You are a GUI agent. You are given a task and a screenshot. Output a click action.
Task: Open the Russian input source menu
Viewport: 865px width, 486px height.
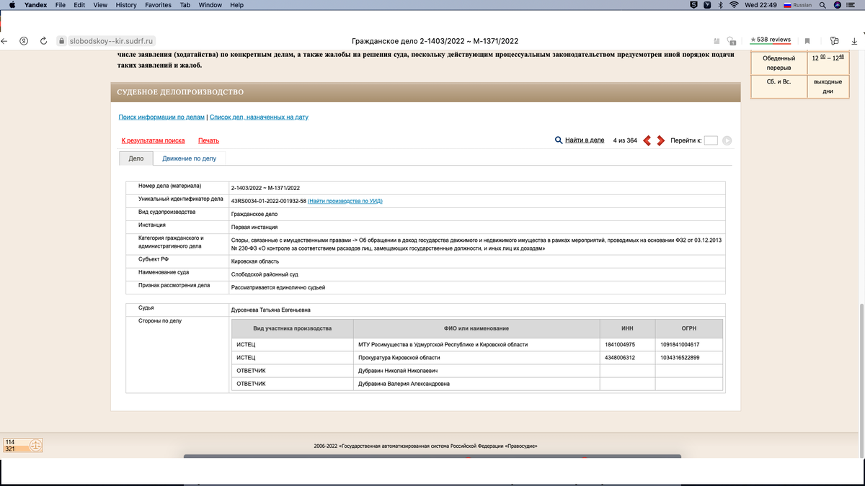pyautogui.click(x=797, y=5)
